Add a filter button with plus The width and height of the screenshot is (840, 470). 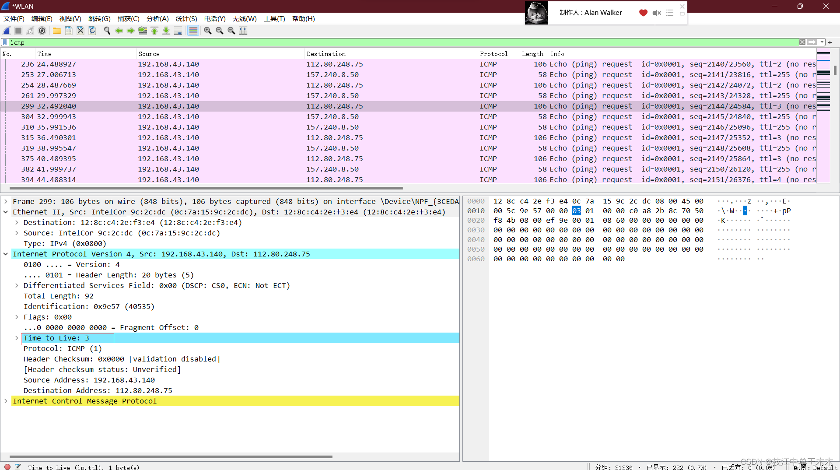tap(830, 42)
